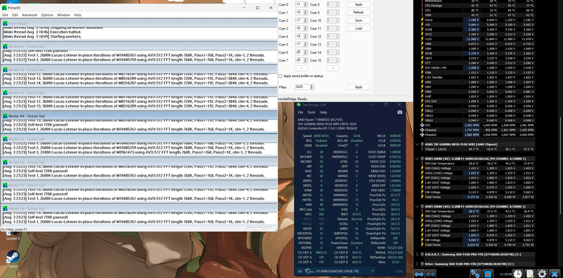Open Prime95 Test menu
Image resolution: width=563 pixels, height=278 pixels.
[x=5, y=15]
